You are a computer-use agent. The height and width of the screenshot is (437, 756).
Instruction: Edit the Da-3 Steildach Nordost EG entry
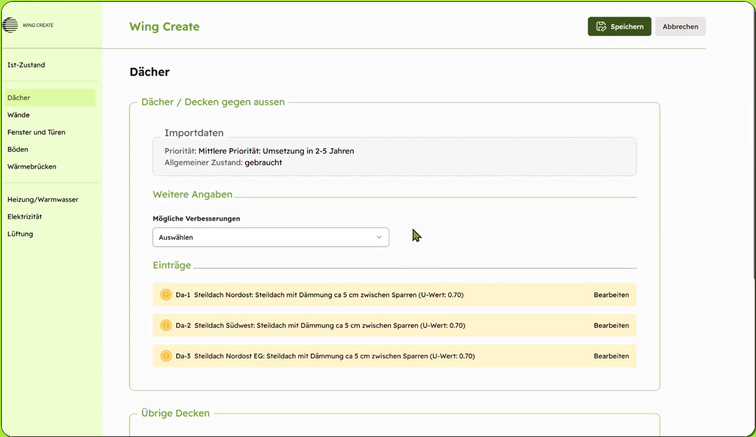611,356
